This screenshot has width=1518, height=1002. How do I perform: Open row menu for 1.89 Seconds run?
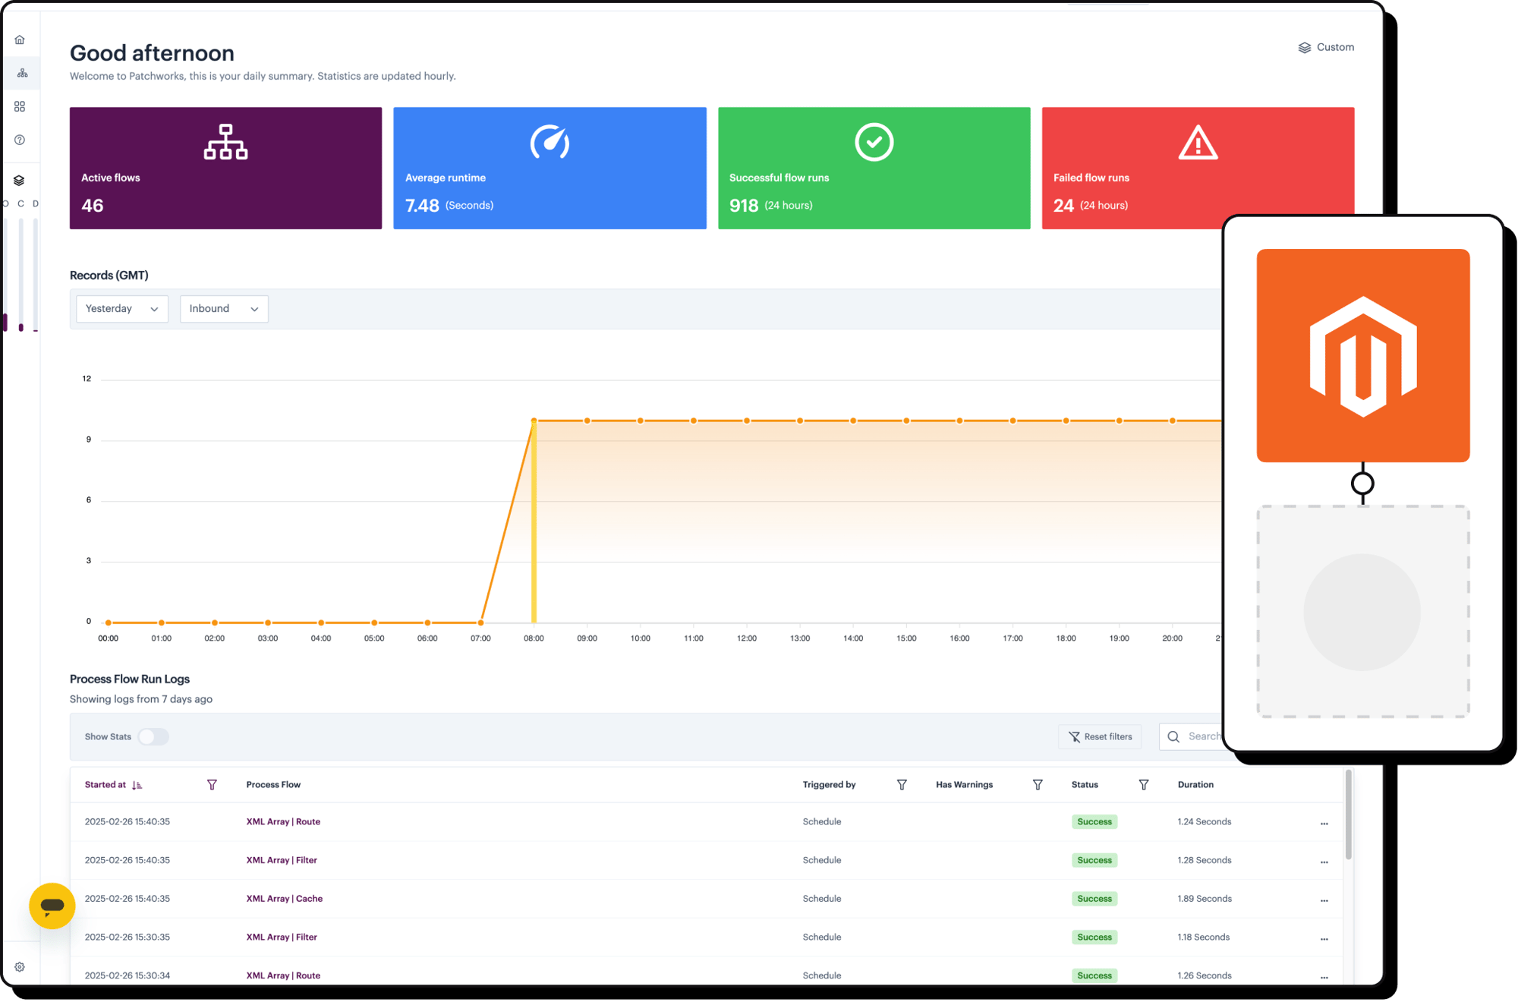pos(1324,901)
